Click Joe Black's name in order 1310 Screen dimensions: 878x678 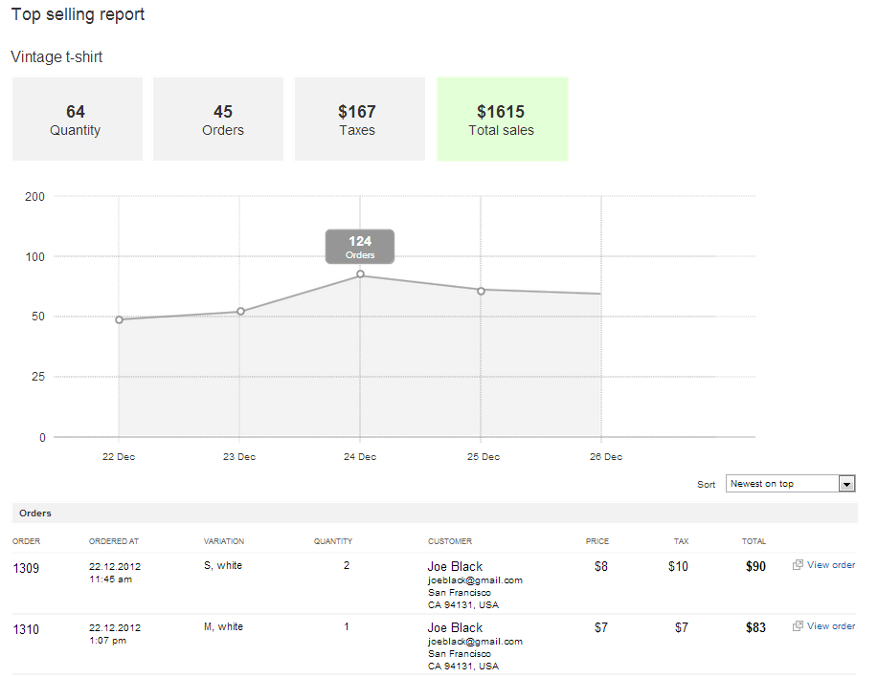coord(455,628)
